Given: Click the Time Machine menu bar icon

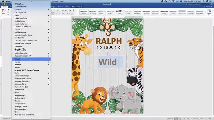Looking at the screenshot, I should pyautogui.click(x=170, y=1).
